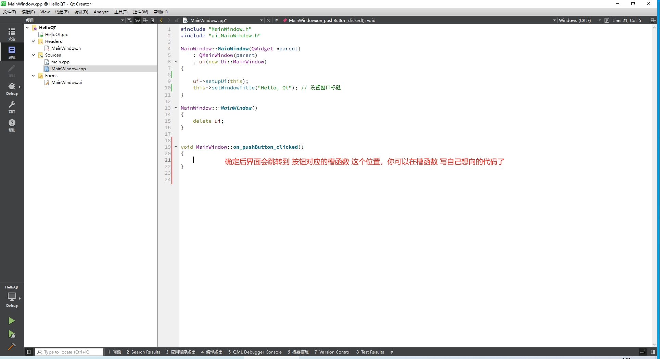Switch to Design mode in the sidebar
This screenshot has height=359, width=660.
click(12, 71)
